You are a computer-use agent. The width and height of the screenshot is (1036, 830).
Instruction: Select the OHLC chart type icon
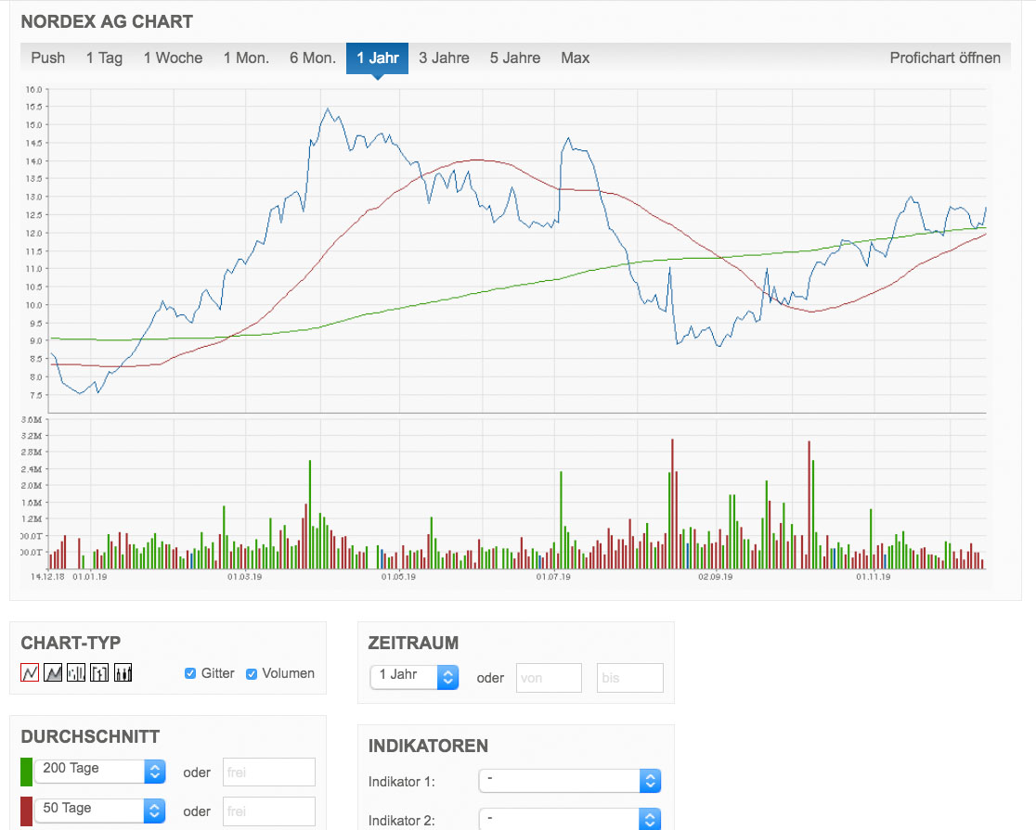pos(99,673)
